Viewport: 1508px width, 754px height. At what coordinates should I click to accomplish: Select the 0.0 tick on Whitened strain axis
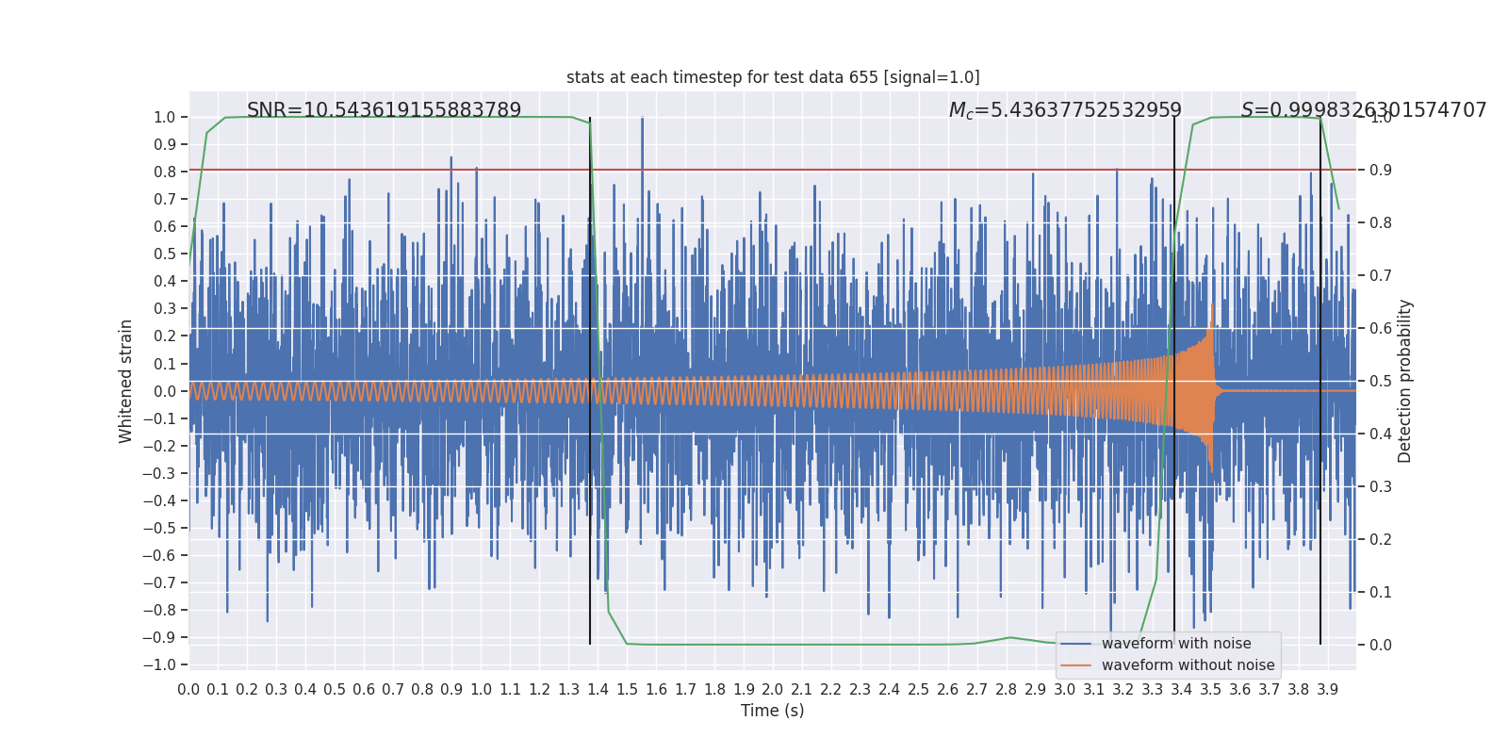point(165,391)
